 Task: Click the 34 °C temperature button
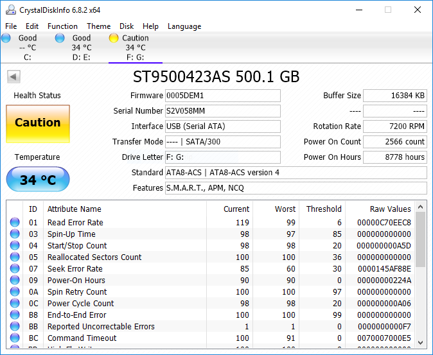click(x=38, y=179)
